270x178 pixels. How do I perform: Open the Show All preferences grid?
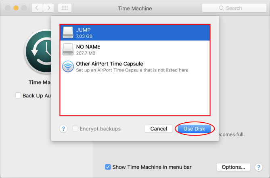click(65, 8)
